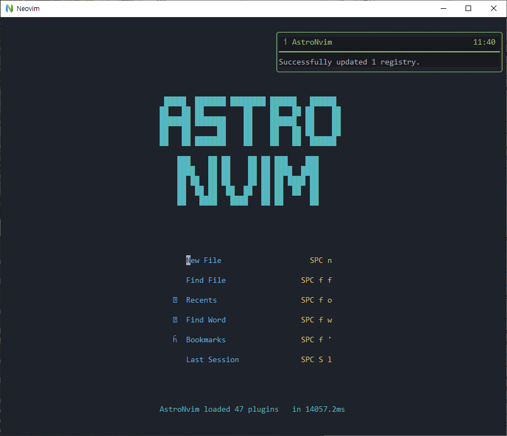Click the "SPC f o" shortcut text
This screenshot has height=436, width=507.
(x=316, y=300)
